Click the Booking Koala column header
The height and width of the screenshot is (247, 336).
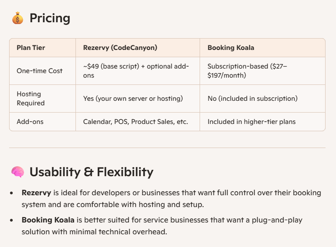click(231, 48)
